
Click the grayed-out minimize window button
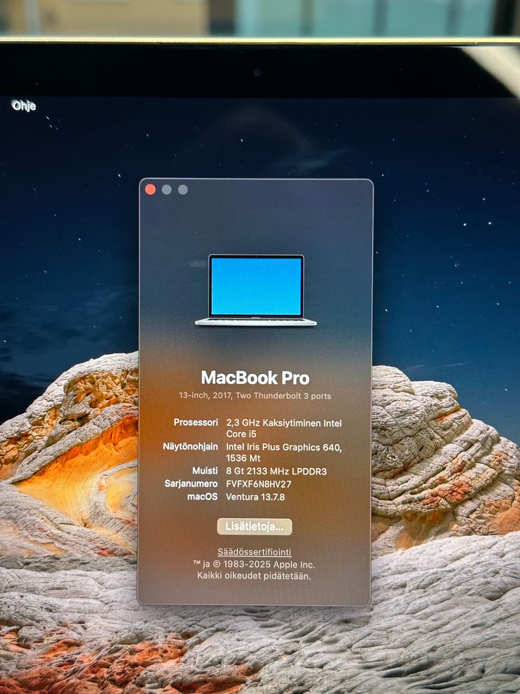click(167, 189)
